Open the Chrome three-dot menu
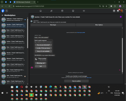The image size is (126, 101). pyautogui.click(x=124, y=6)
